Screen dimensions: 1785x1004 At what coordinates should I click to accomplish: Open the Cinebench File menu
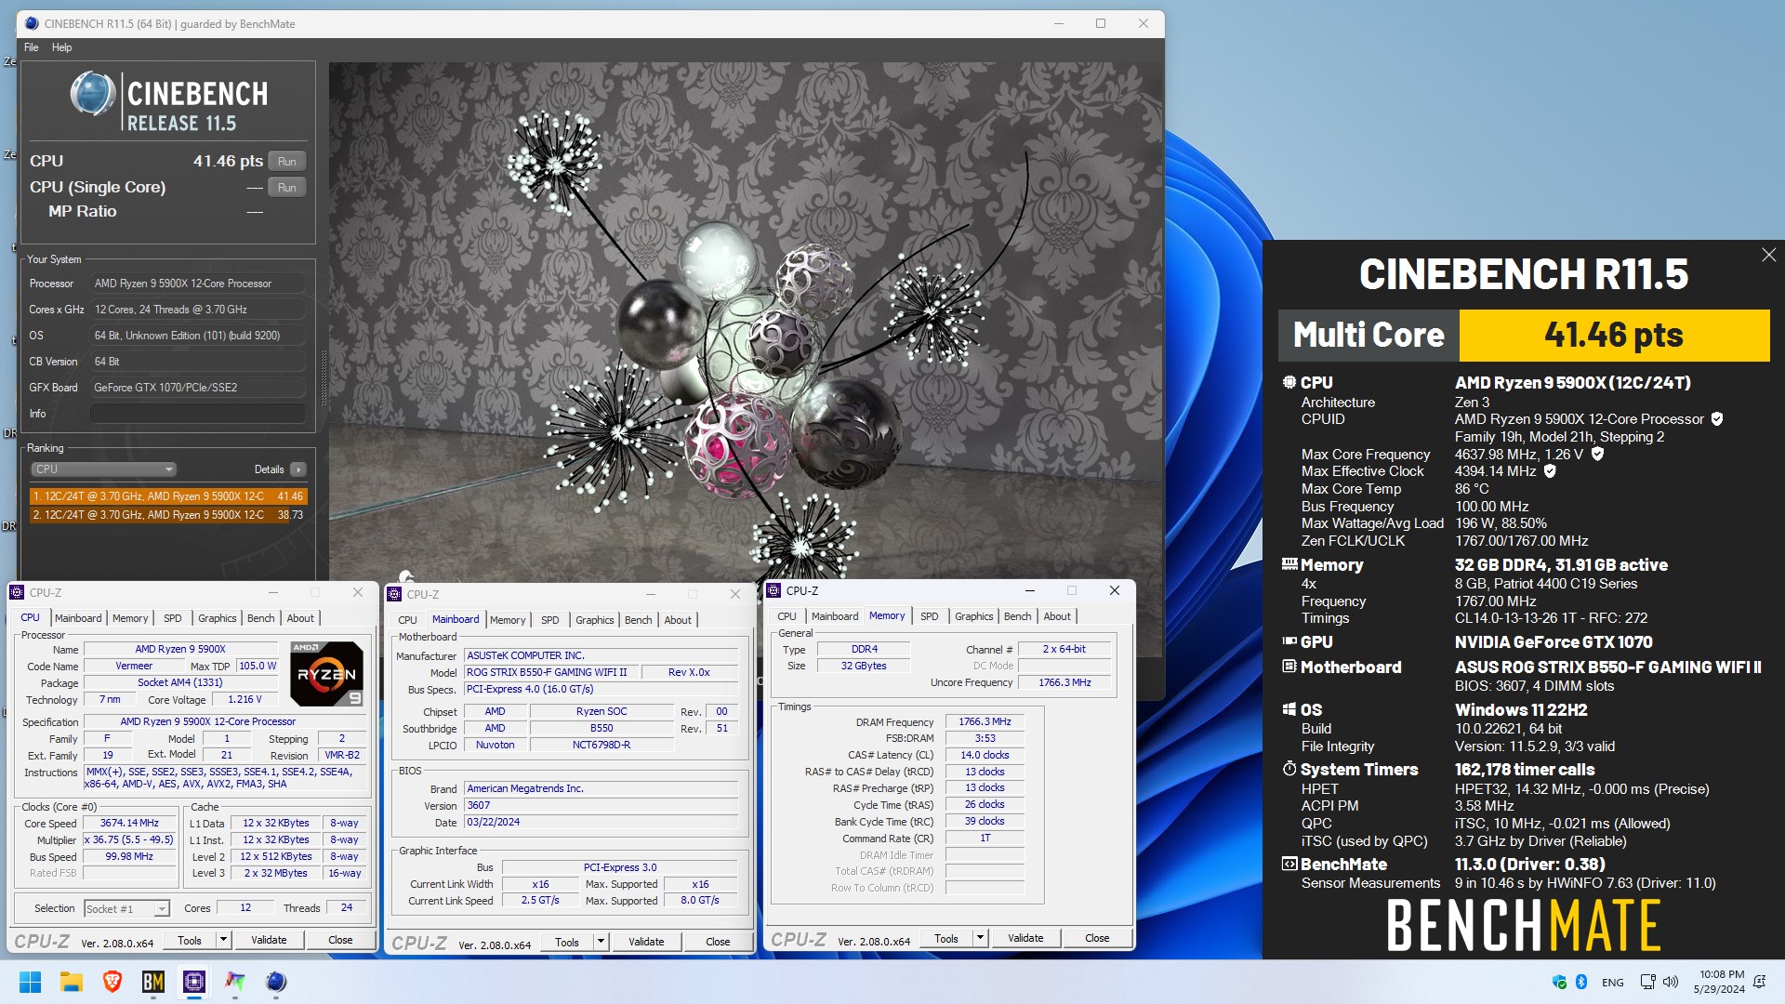pyautogui.click(x=31, y=47)
